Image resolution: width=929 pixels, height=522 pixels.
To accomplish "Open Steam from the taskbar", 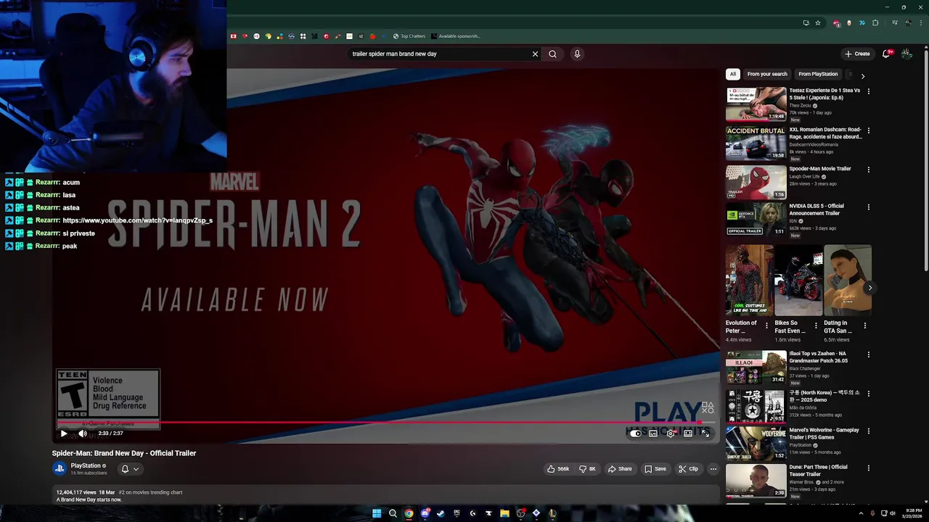I will point(441,513).
